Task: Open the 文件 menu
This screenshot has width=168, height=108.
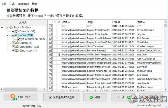Action: tap(4, 4)
